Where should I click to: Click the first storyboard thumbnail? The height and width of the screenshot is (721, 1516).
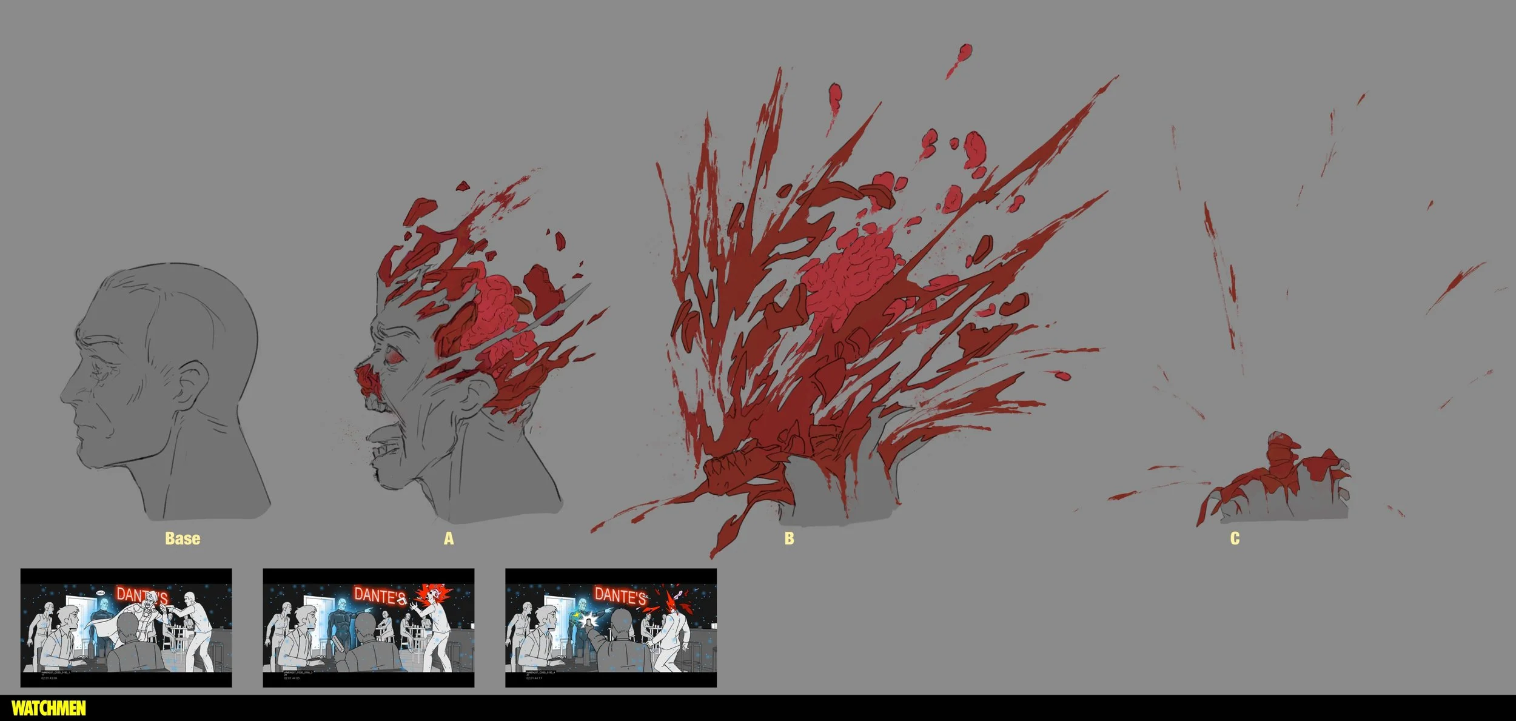[126, 628]
